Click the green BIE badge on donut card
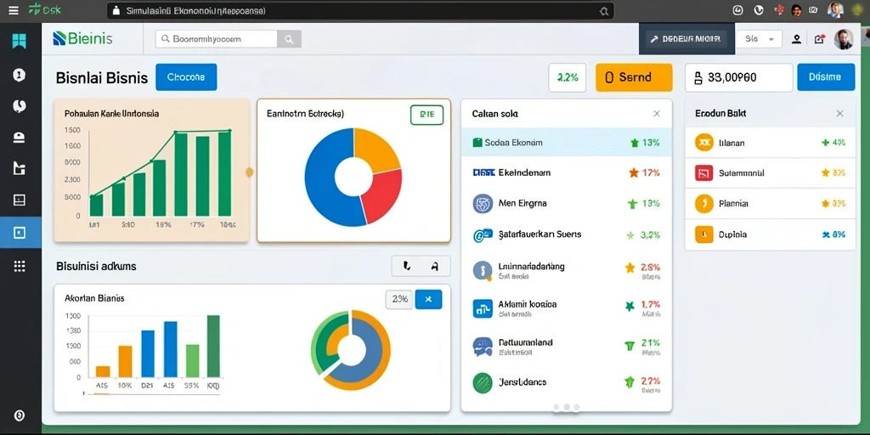The image size is (870, 435). pos(427,115)
